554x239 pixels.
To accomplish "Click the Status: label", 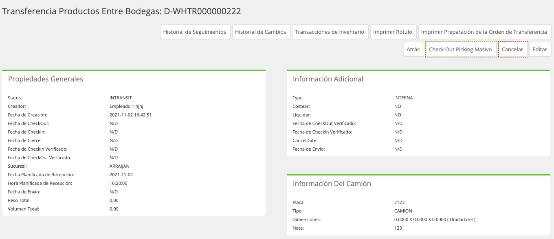I will coord(15,98).
